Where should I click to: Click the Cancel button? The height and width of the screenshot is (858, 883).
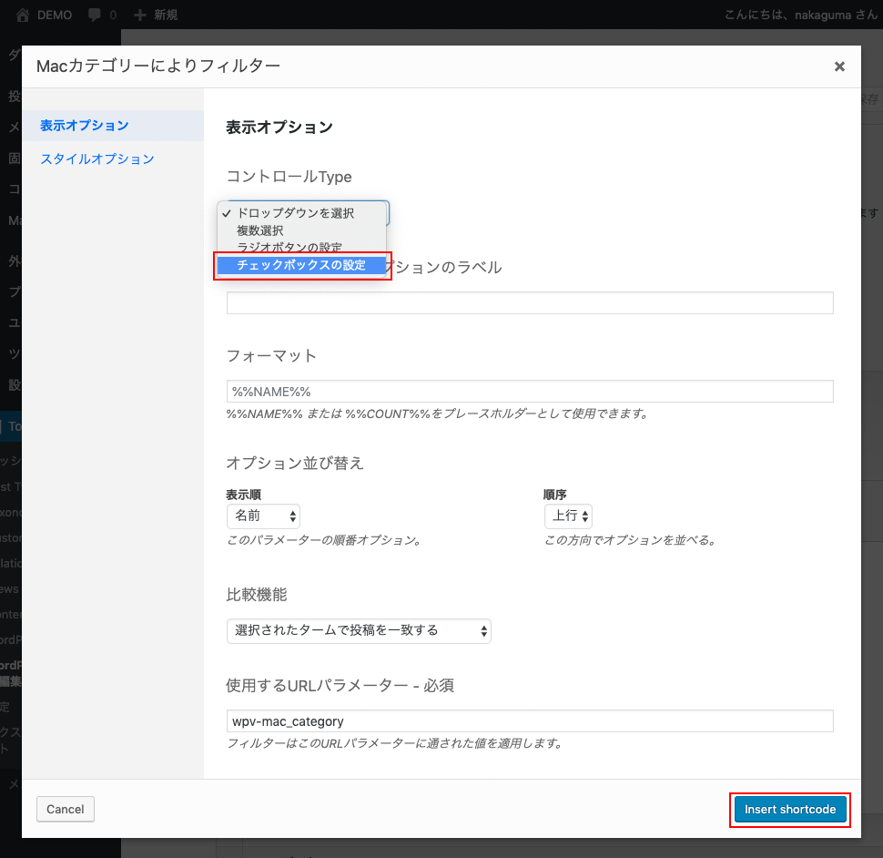pyautogui.click(x=66, y=809)
